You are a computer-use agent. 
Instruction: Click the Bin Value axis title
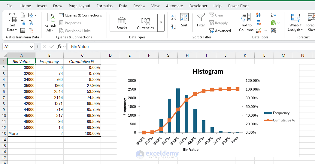(x=191, y=150)
